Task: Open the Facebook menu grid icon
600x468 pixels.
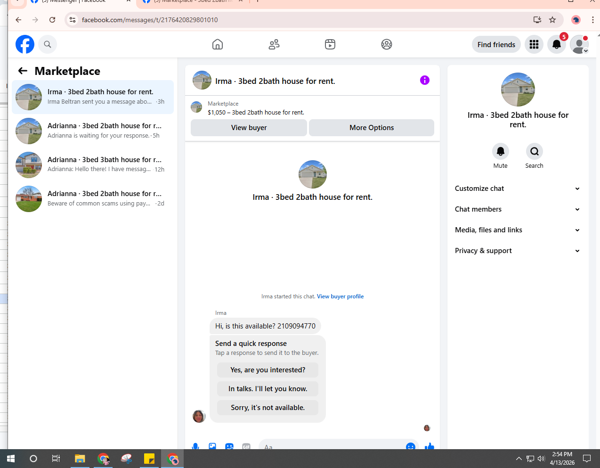Action: pos(534,44)
